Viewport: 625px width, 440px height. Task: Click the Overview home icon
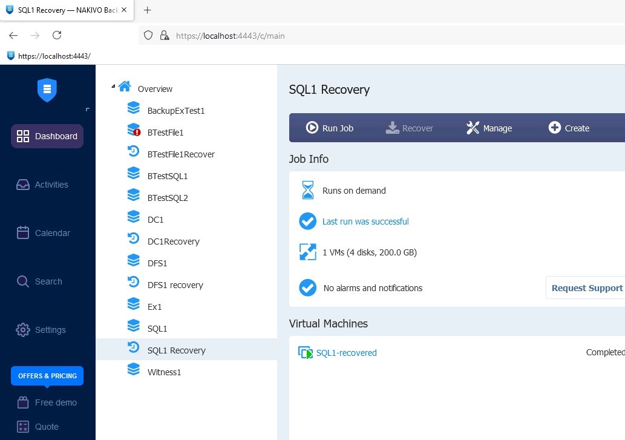pyautogui.click(x=125, y=87)
